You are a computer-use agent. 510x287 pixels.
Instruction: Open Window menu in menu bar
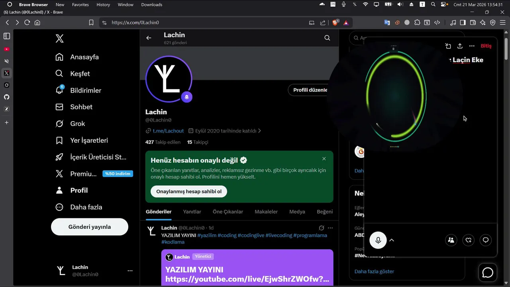[126, 4]
